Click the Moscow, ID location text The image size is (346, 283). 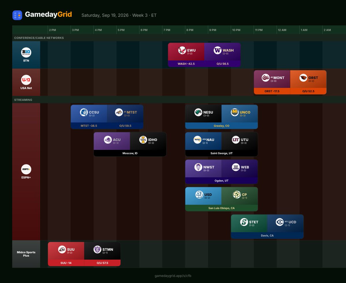130,153
